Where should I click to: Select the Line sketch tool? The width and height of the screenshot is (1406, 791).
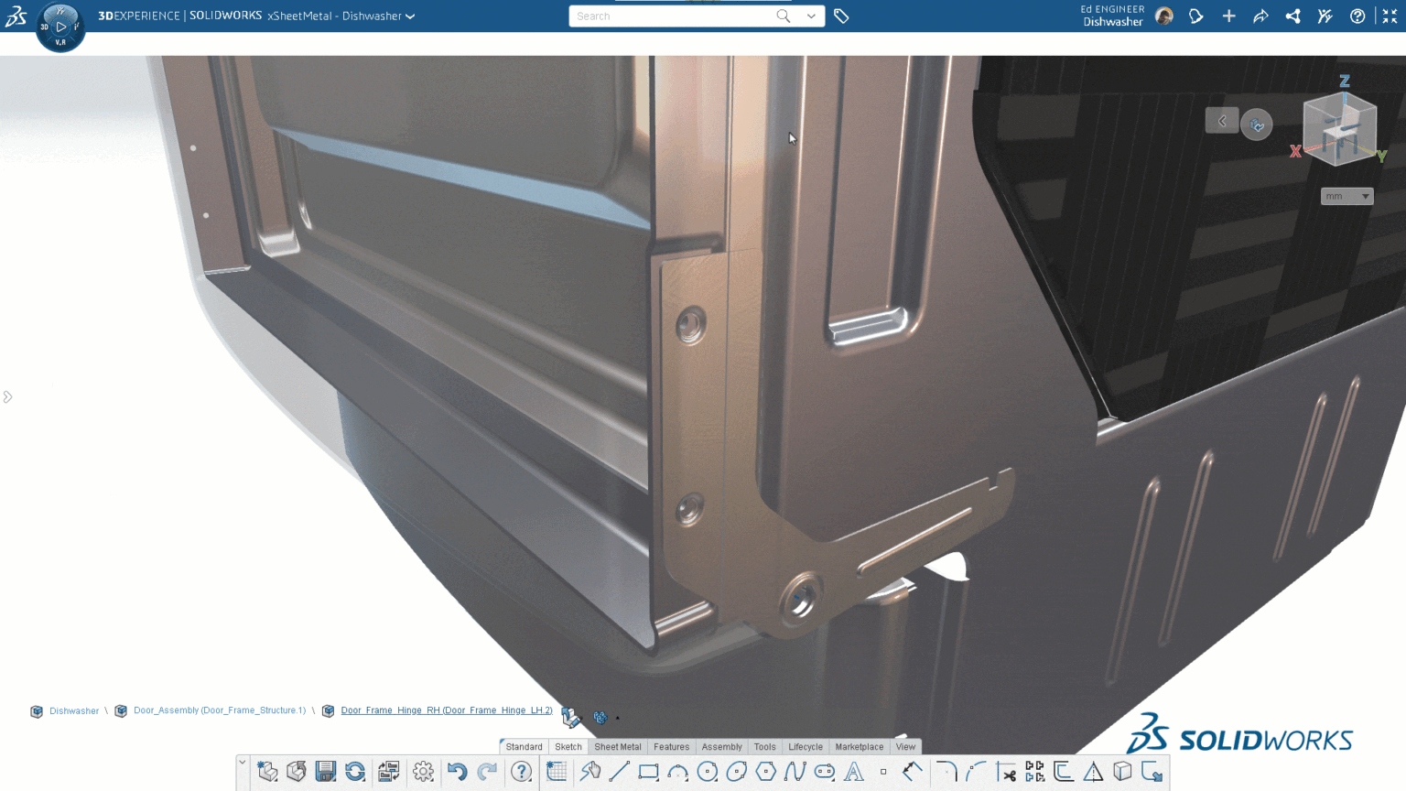[620, 772]
